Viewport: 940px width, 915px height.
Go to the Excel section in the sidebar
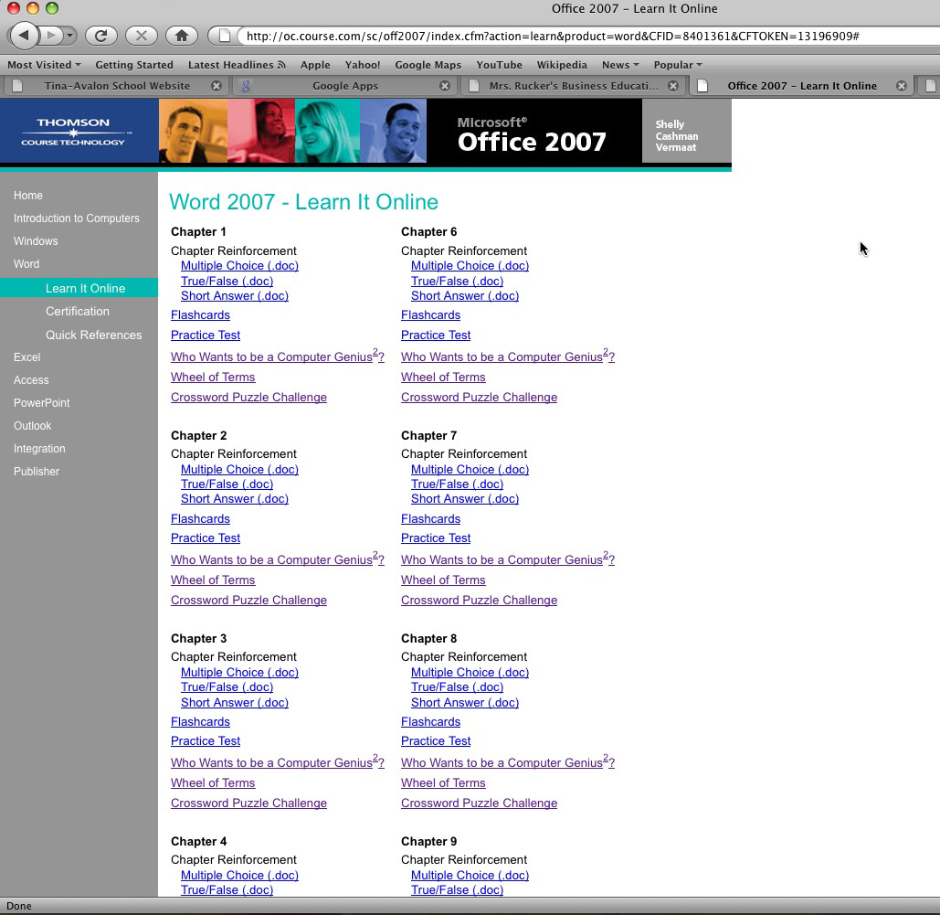coord(27,357)
